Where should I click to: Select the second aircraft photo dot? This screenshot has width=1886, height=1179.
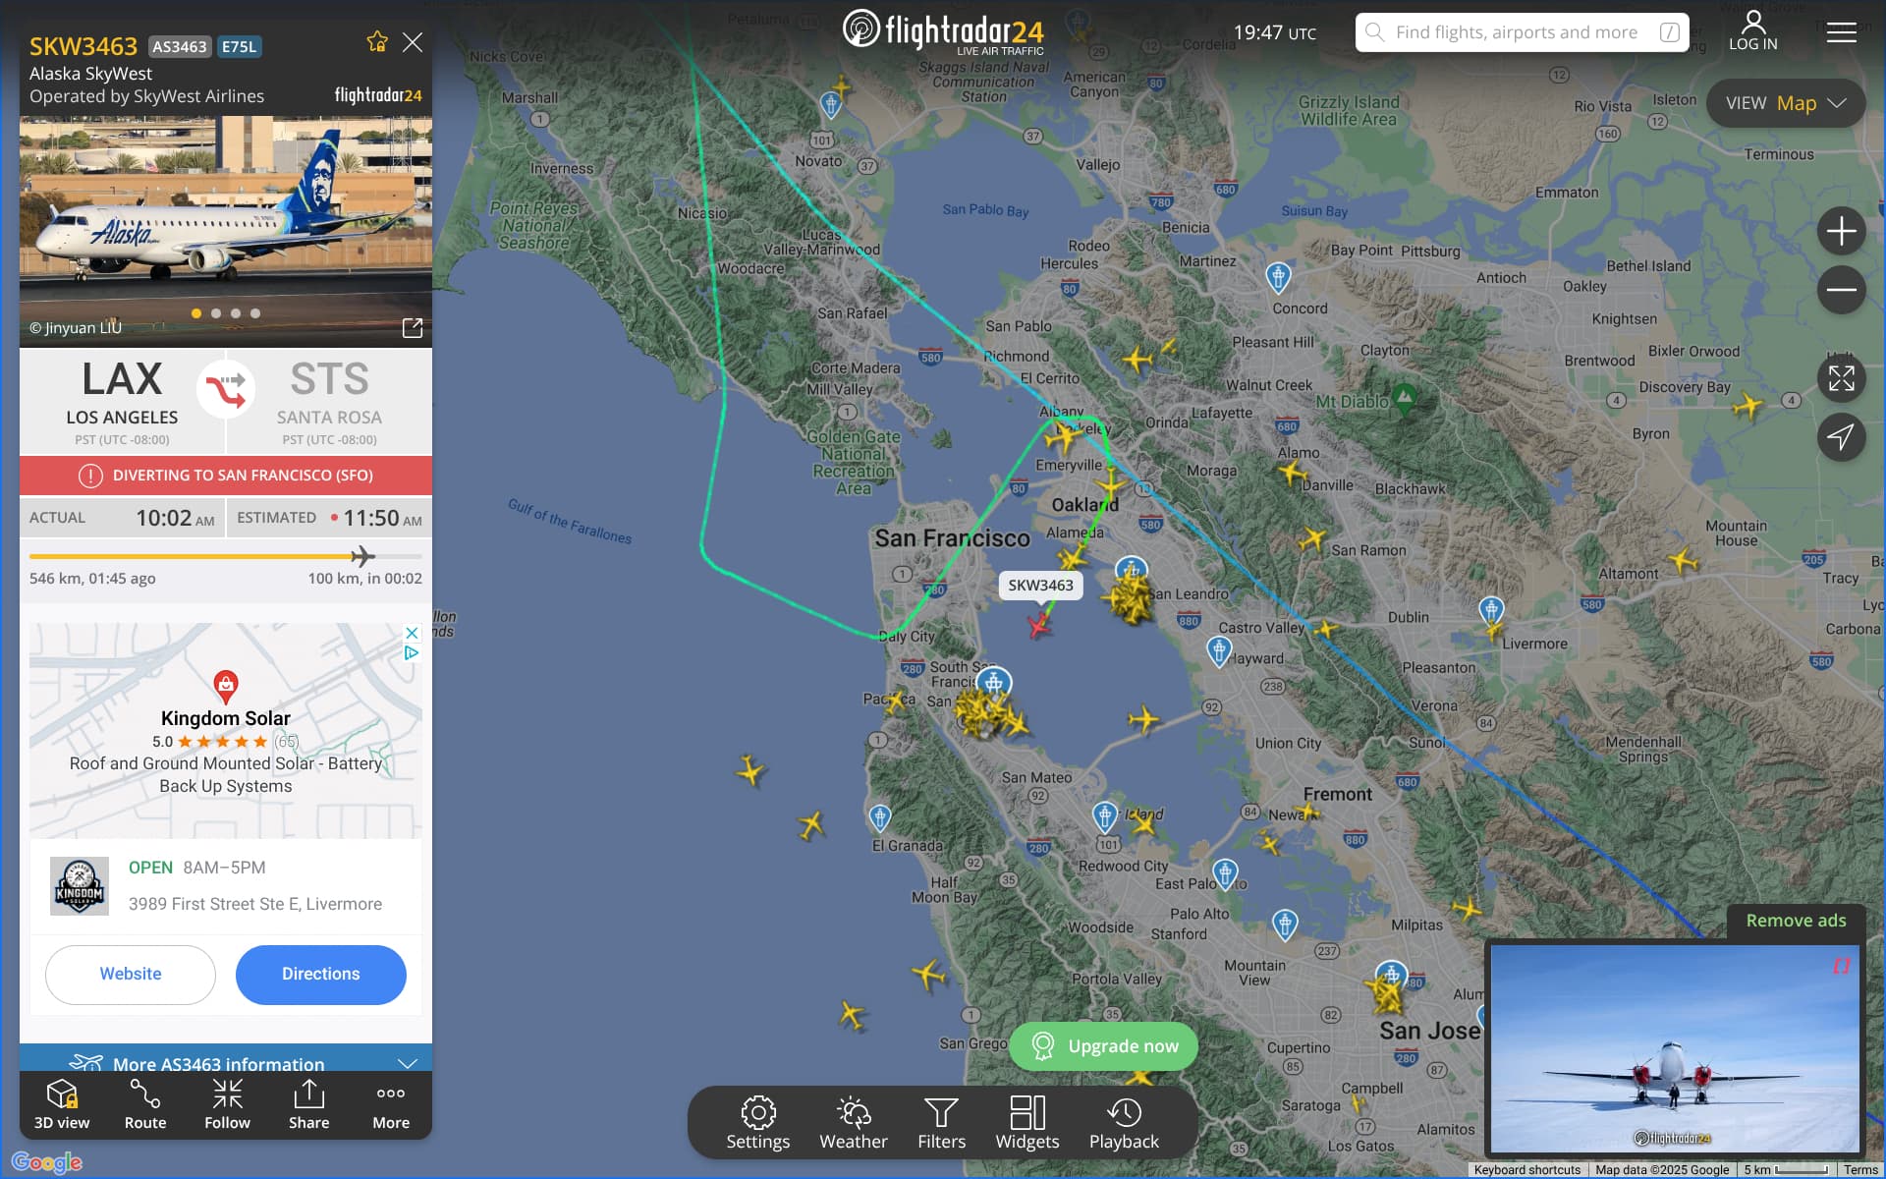pos(216,313)
